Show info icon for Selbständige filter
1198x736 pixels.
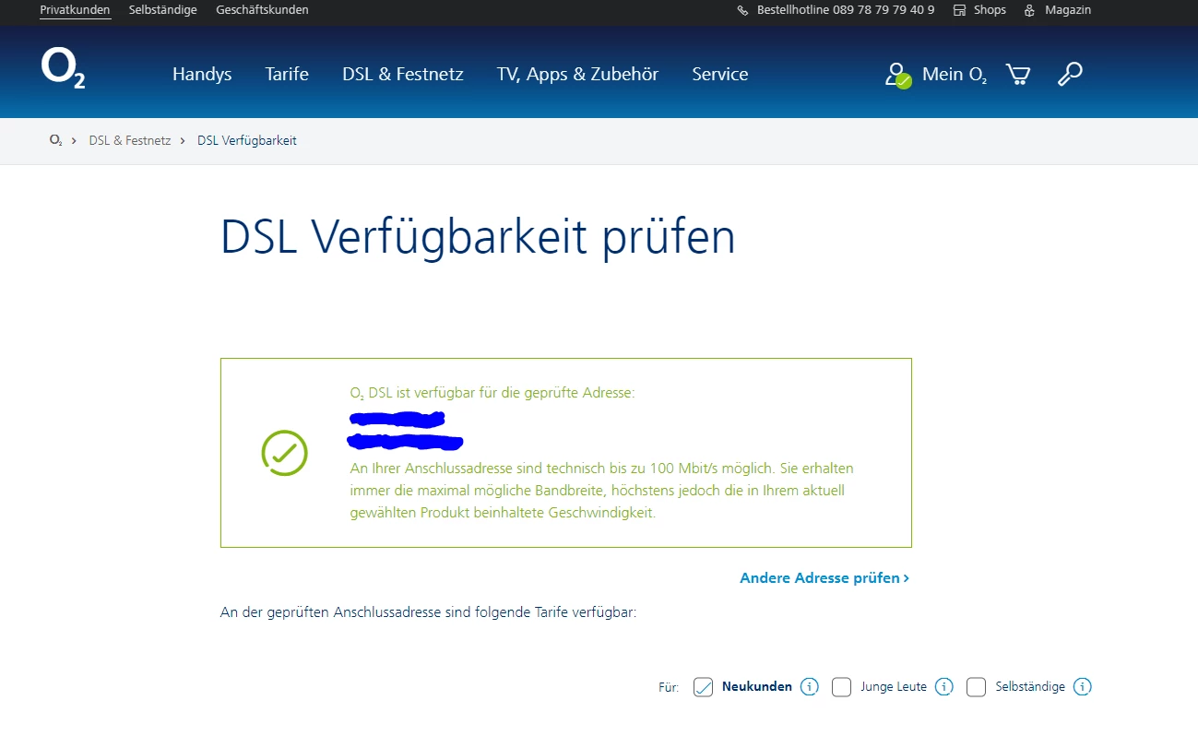pos(1083,687)
